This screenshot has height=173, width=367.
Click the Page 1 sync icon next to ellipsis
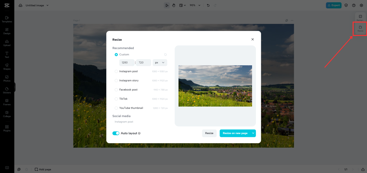click(286, 20)
